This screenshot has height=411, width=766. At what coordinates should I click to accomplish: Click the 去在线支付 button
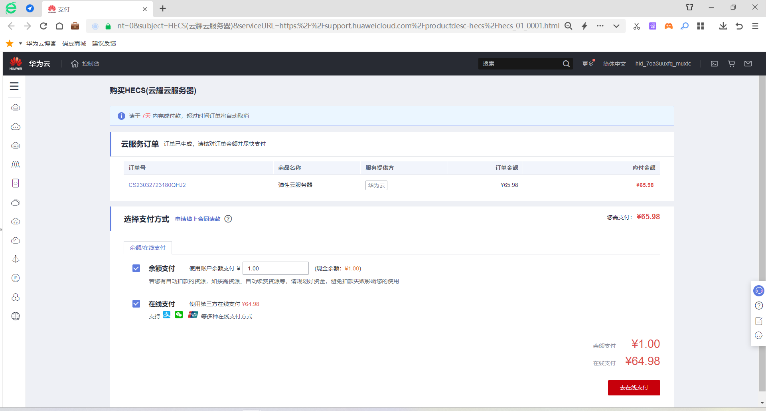point(634,388)
